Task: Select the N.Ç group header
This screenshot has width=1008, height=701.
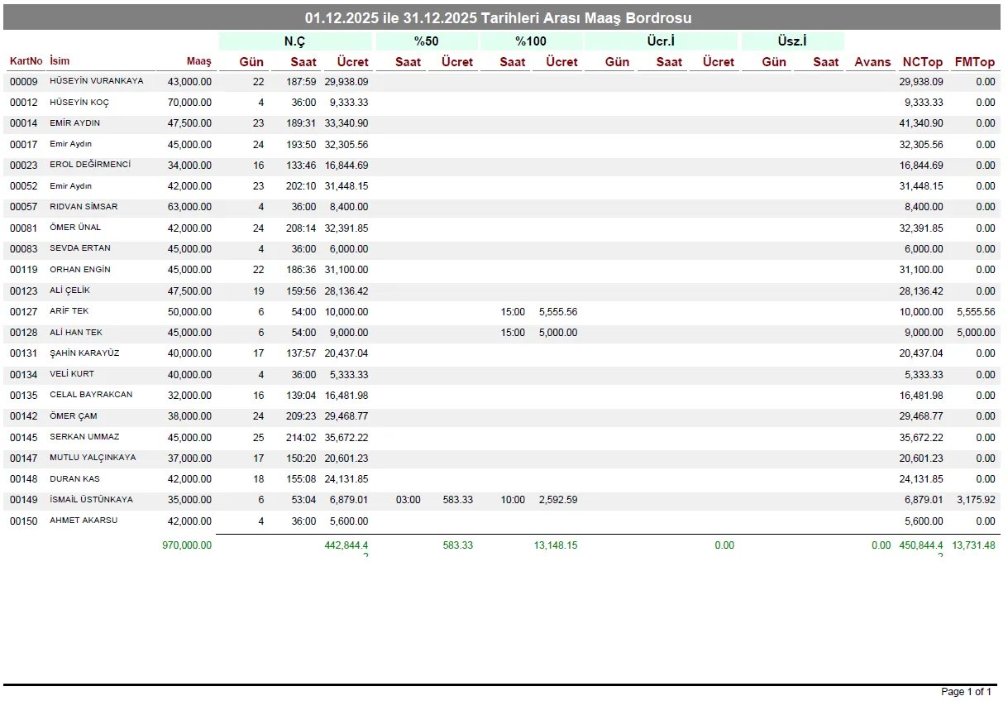Action: 294,41
